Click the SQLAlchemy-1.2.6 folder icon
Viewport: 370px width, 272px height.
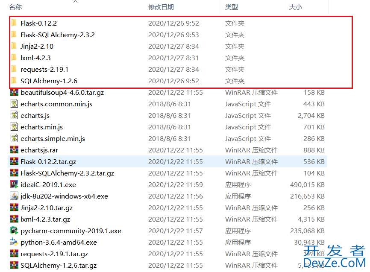point(14,81)
